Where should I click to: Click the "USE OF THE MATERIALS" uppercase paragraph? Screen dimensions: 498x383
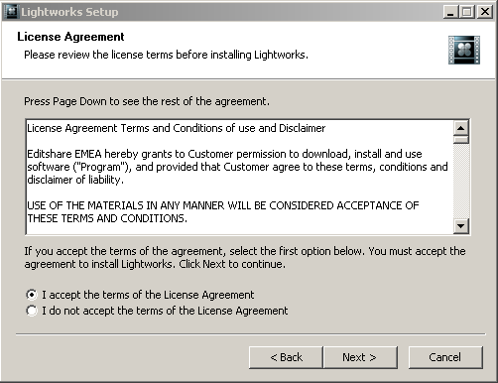click(x=223, y=212)
